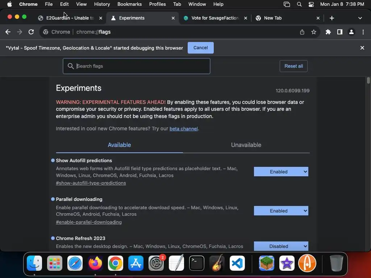The height and width of the screenshot is (278, 371).
Task: Open the beta channel link
Action: (184, 129)
